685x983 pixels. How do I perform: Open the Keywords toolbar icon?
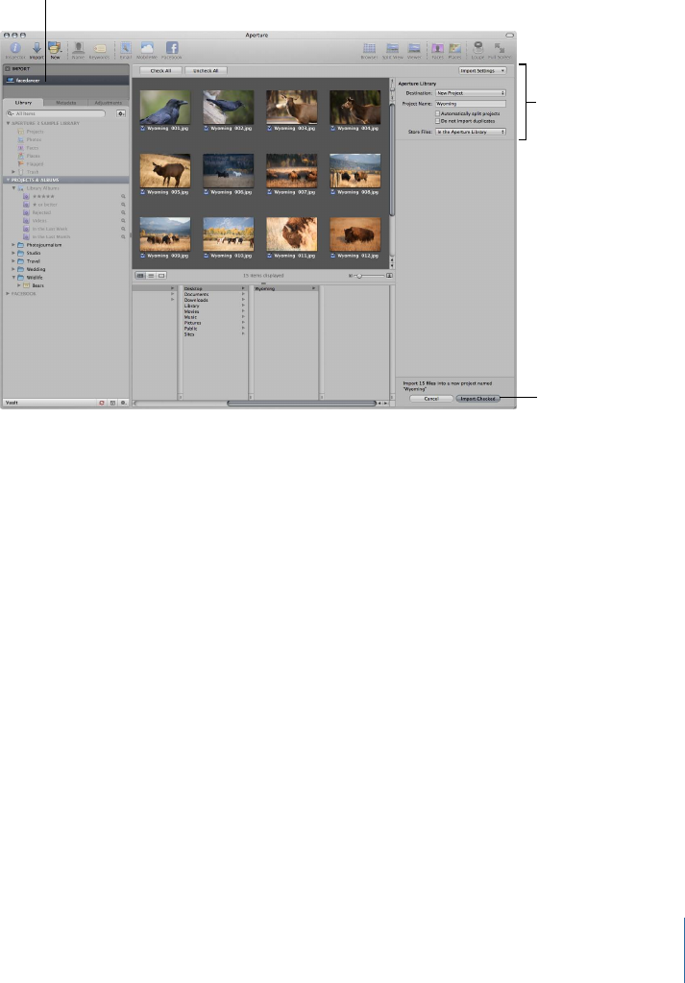[99, 49]
